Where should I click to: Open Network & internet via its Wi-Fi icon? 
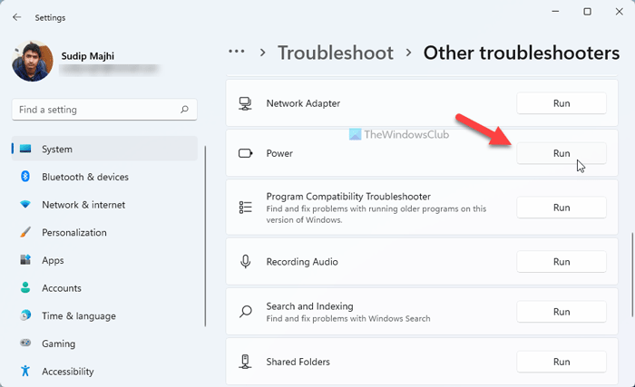(24, 205)
